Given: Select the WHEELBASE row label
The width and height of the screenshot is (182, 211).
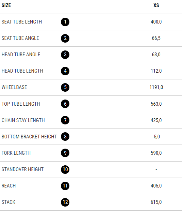Looking at the screenshot, I should pos(14,87).
